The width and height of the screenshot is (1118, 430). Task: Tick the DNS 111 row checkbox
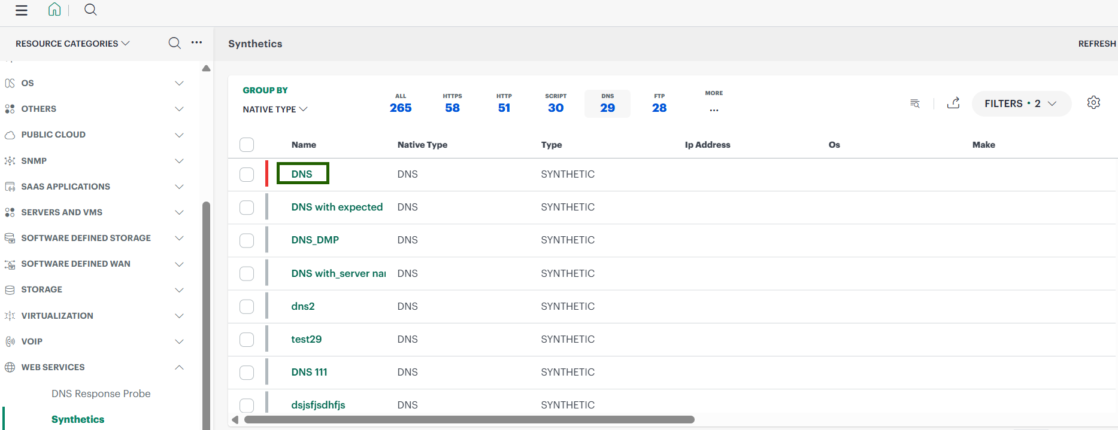(247, 373)
